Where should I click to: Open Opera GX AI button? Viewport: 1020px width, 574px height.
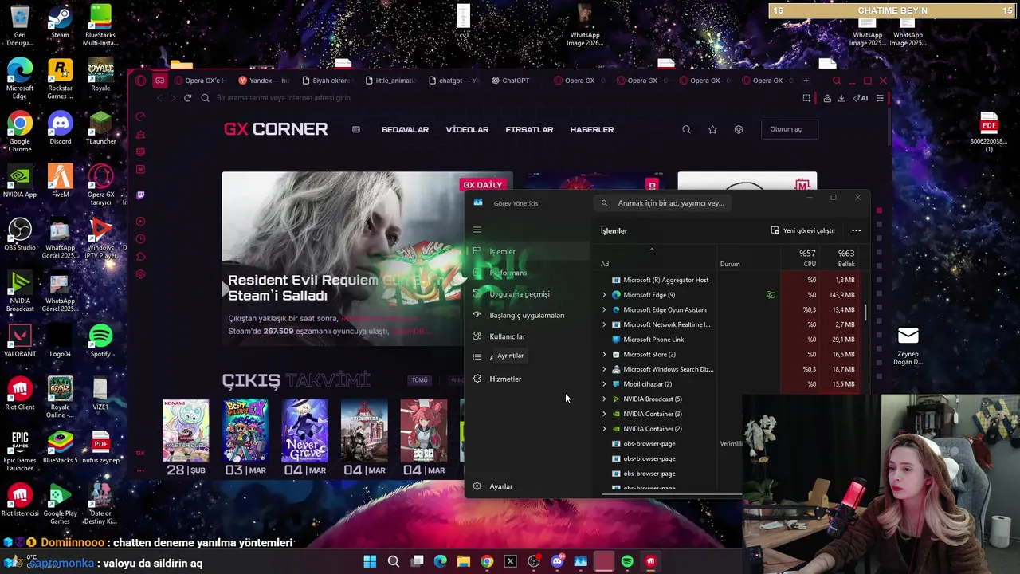point(861,98)
